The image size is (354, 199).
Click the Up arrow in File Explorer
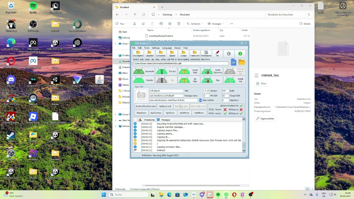(x=135, y=15)
